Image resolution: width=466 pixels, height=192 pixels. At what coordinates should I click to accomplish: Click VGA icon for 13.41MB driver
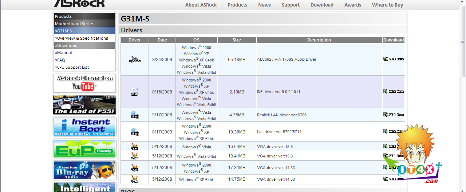pyautogui.click(x=135, y=156)
